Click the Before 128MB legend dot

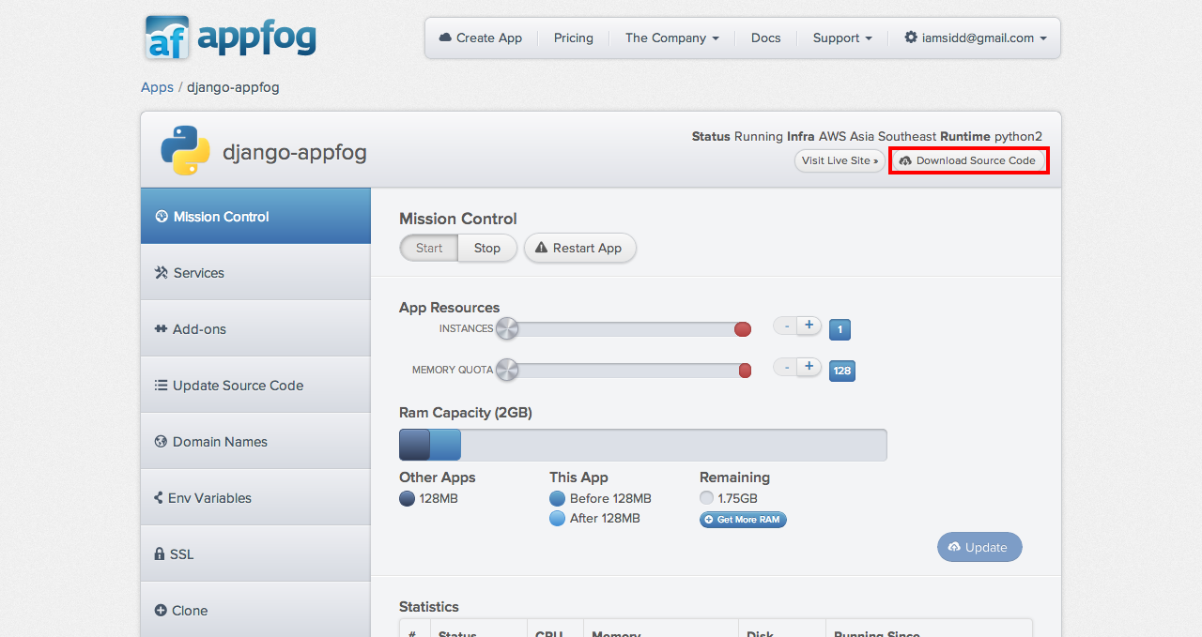pos(557,498)
